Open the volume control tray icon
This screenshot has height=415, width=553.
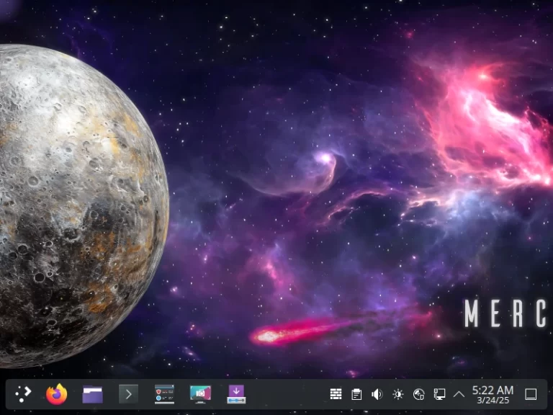click(x=377, y=394)
